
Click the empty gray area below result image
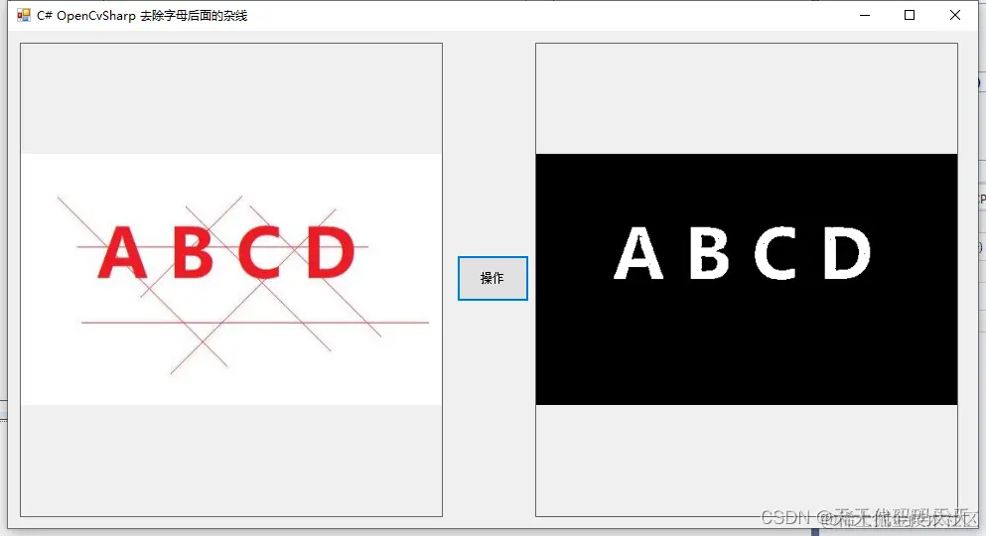point(747,460)
